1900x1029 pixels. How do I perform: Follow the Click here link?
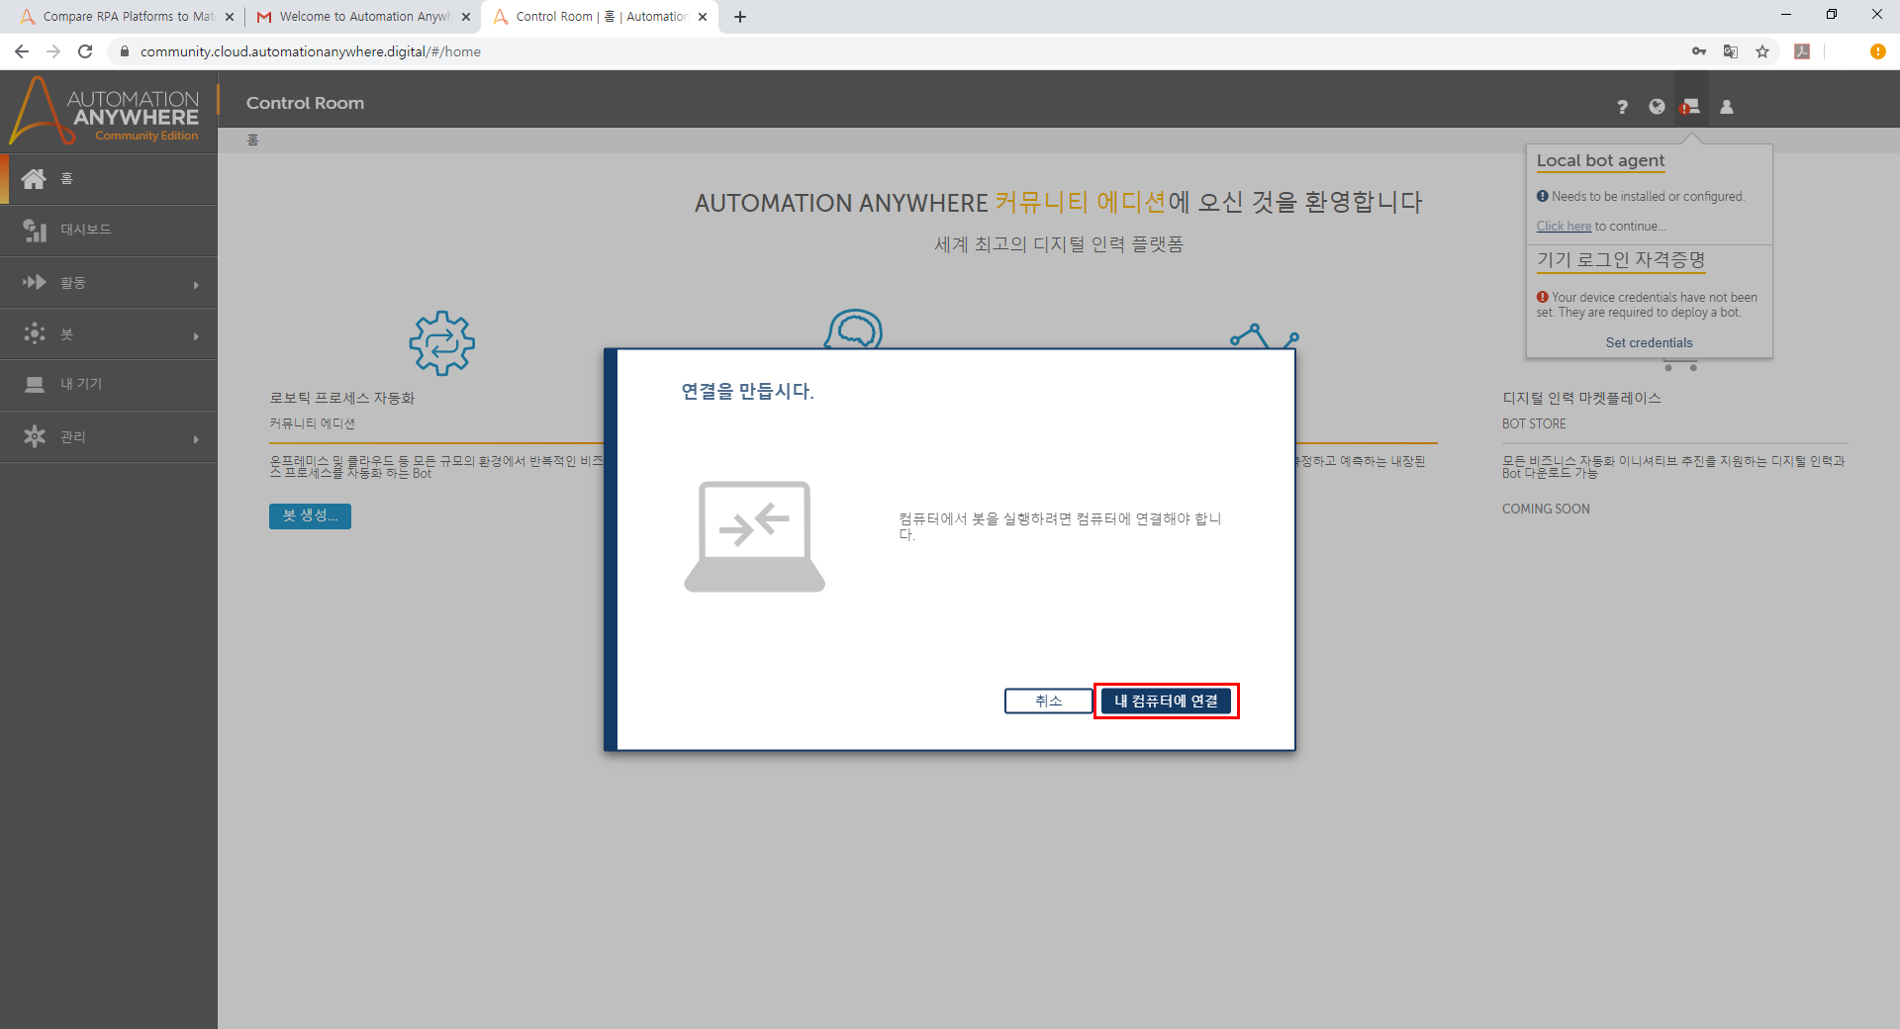tap(1564, 227)
